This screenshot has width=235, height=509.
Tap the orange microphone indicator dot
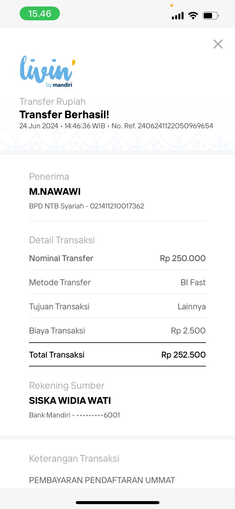(172, 5)
